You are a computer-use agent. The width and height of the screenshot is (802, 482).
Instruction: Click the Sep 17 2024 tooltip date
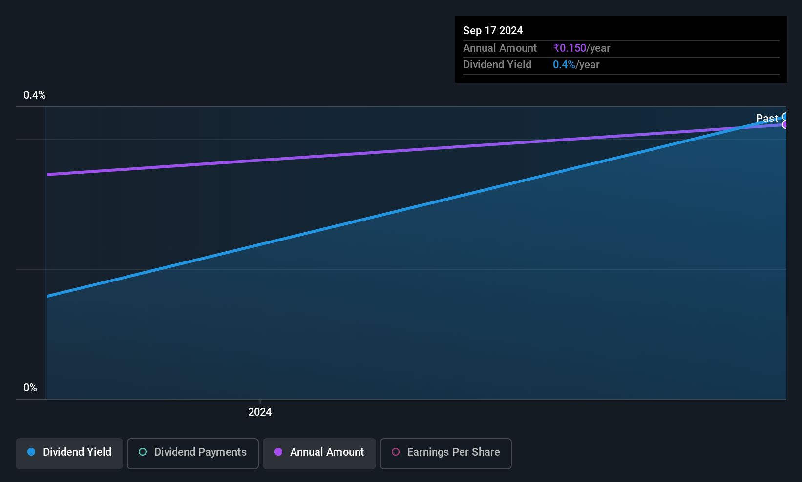pyautogui.click(x=493, y=31)
